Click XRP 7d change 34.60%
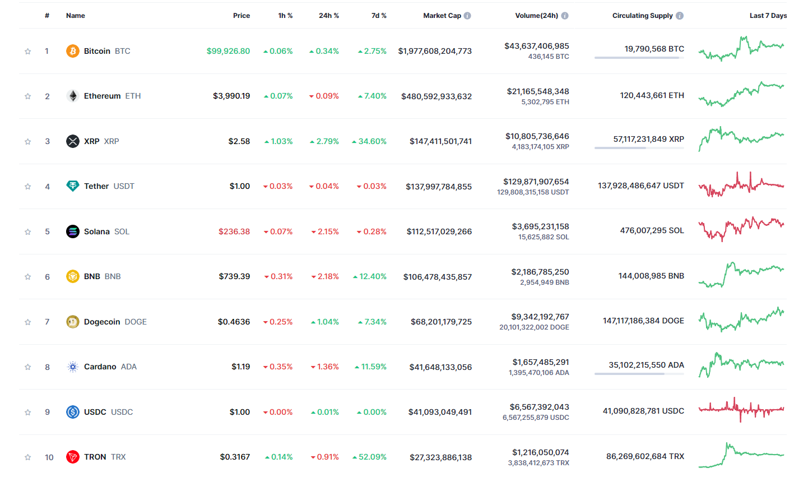Viewport: 808px width, 477px height. (x=369, y=141)
